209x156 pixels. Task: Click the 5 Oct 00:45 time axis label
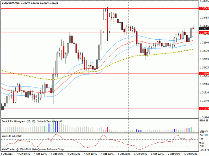pos(141,154)
